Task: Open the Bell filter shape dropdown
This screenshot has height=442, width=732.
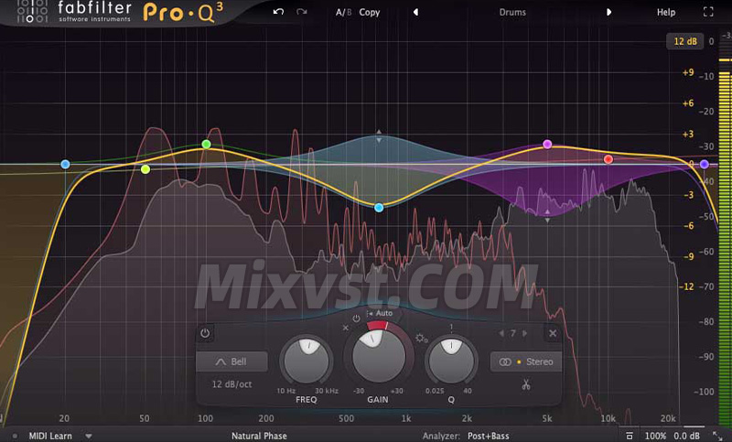Action: pos(233,361)
